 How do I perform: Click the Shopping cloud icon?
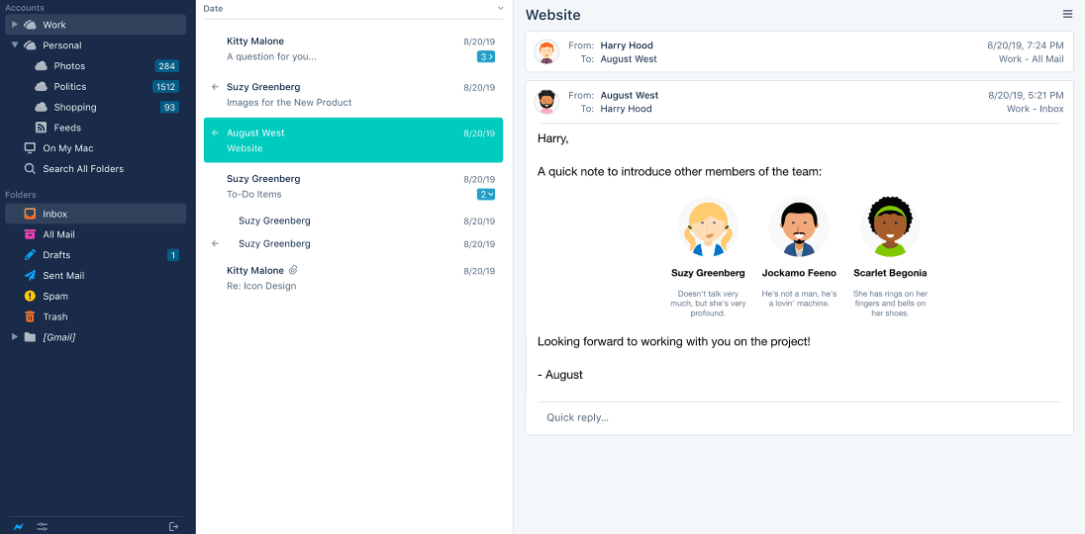(x=41, y=107)
